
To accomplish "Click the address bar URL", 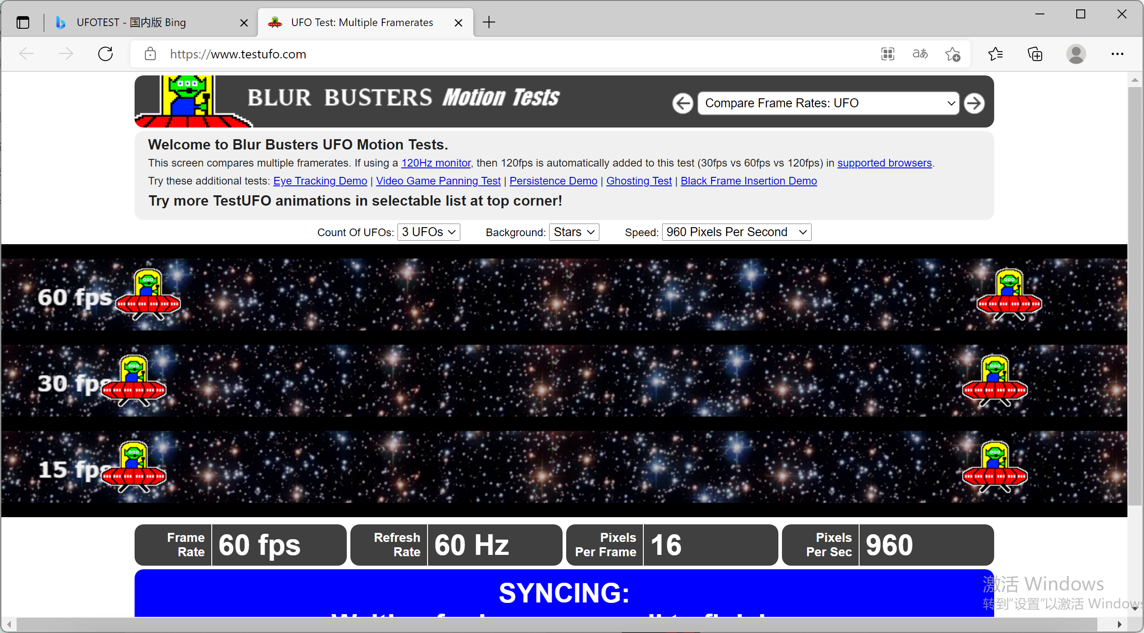I will (x=238, y=54).
